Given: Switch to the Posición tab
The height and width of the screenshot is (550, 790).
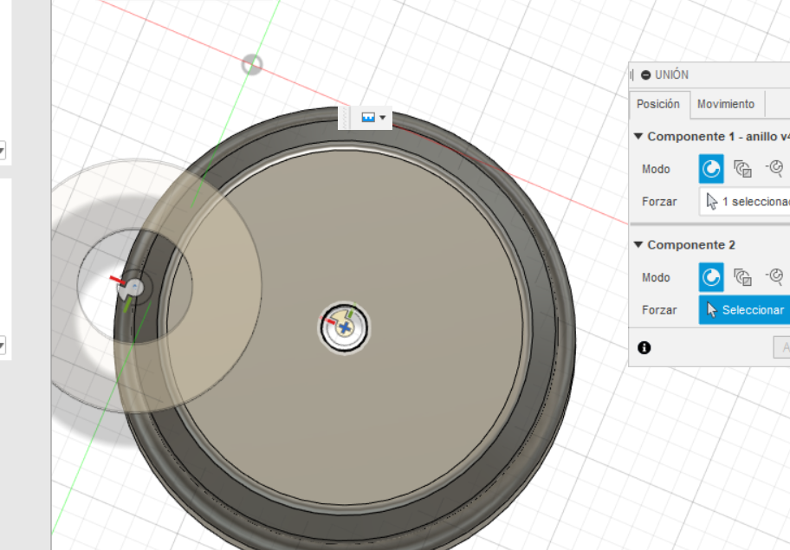Looking at the screenshot, I should [x=658, y=104].
